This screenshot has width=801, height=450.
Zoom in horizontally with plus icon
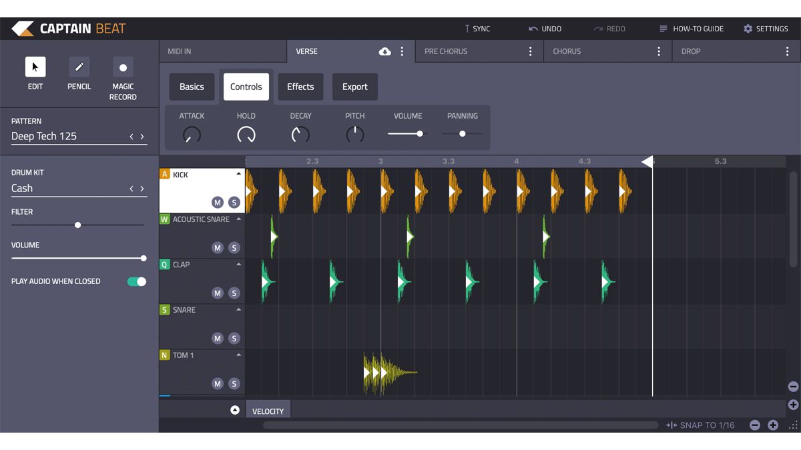point(773,425)
